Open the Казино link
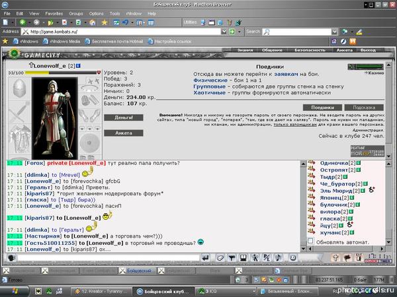The image size is (397, 297). (376, 73)
